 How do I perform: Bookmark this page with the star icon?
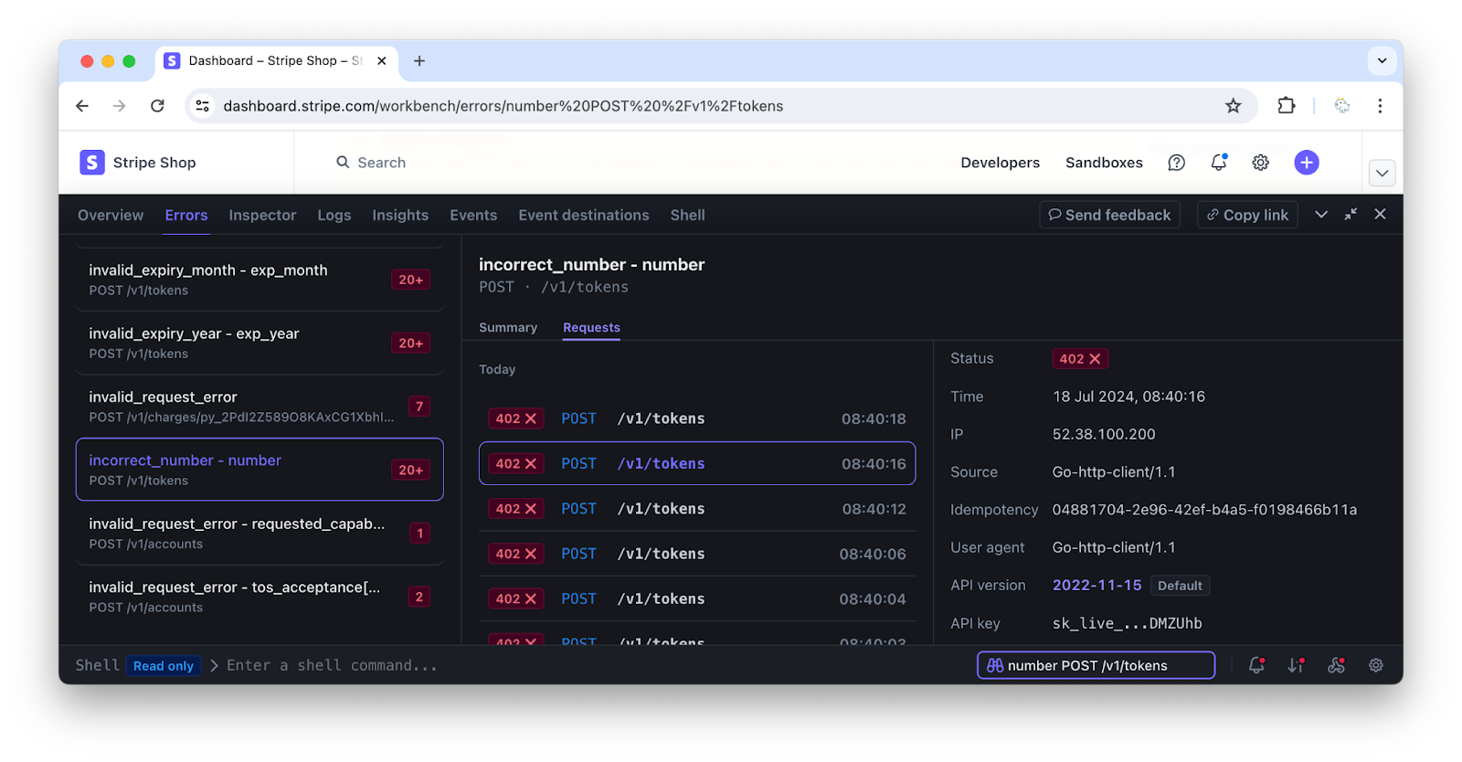pos(1233,106)
